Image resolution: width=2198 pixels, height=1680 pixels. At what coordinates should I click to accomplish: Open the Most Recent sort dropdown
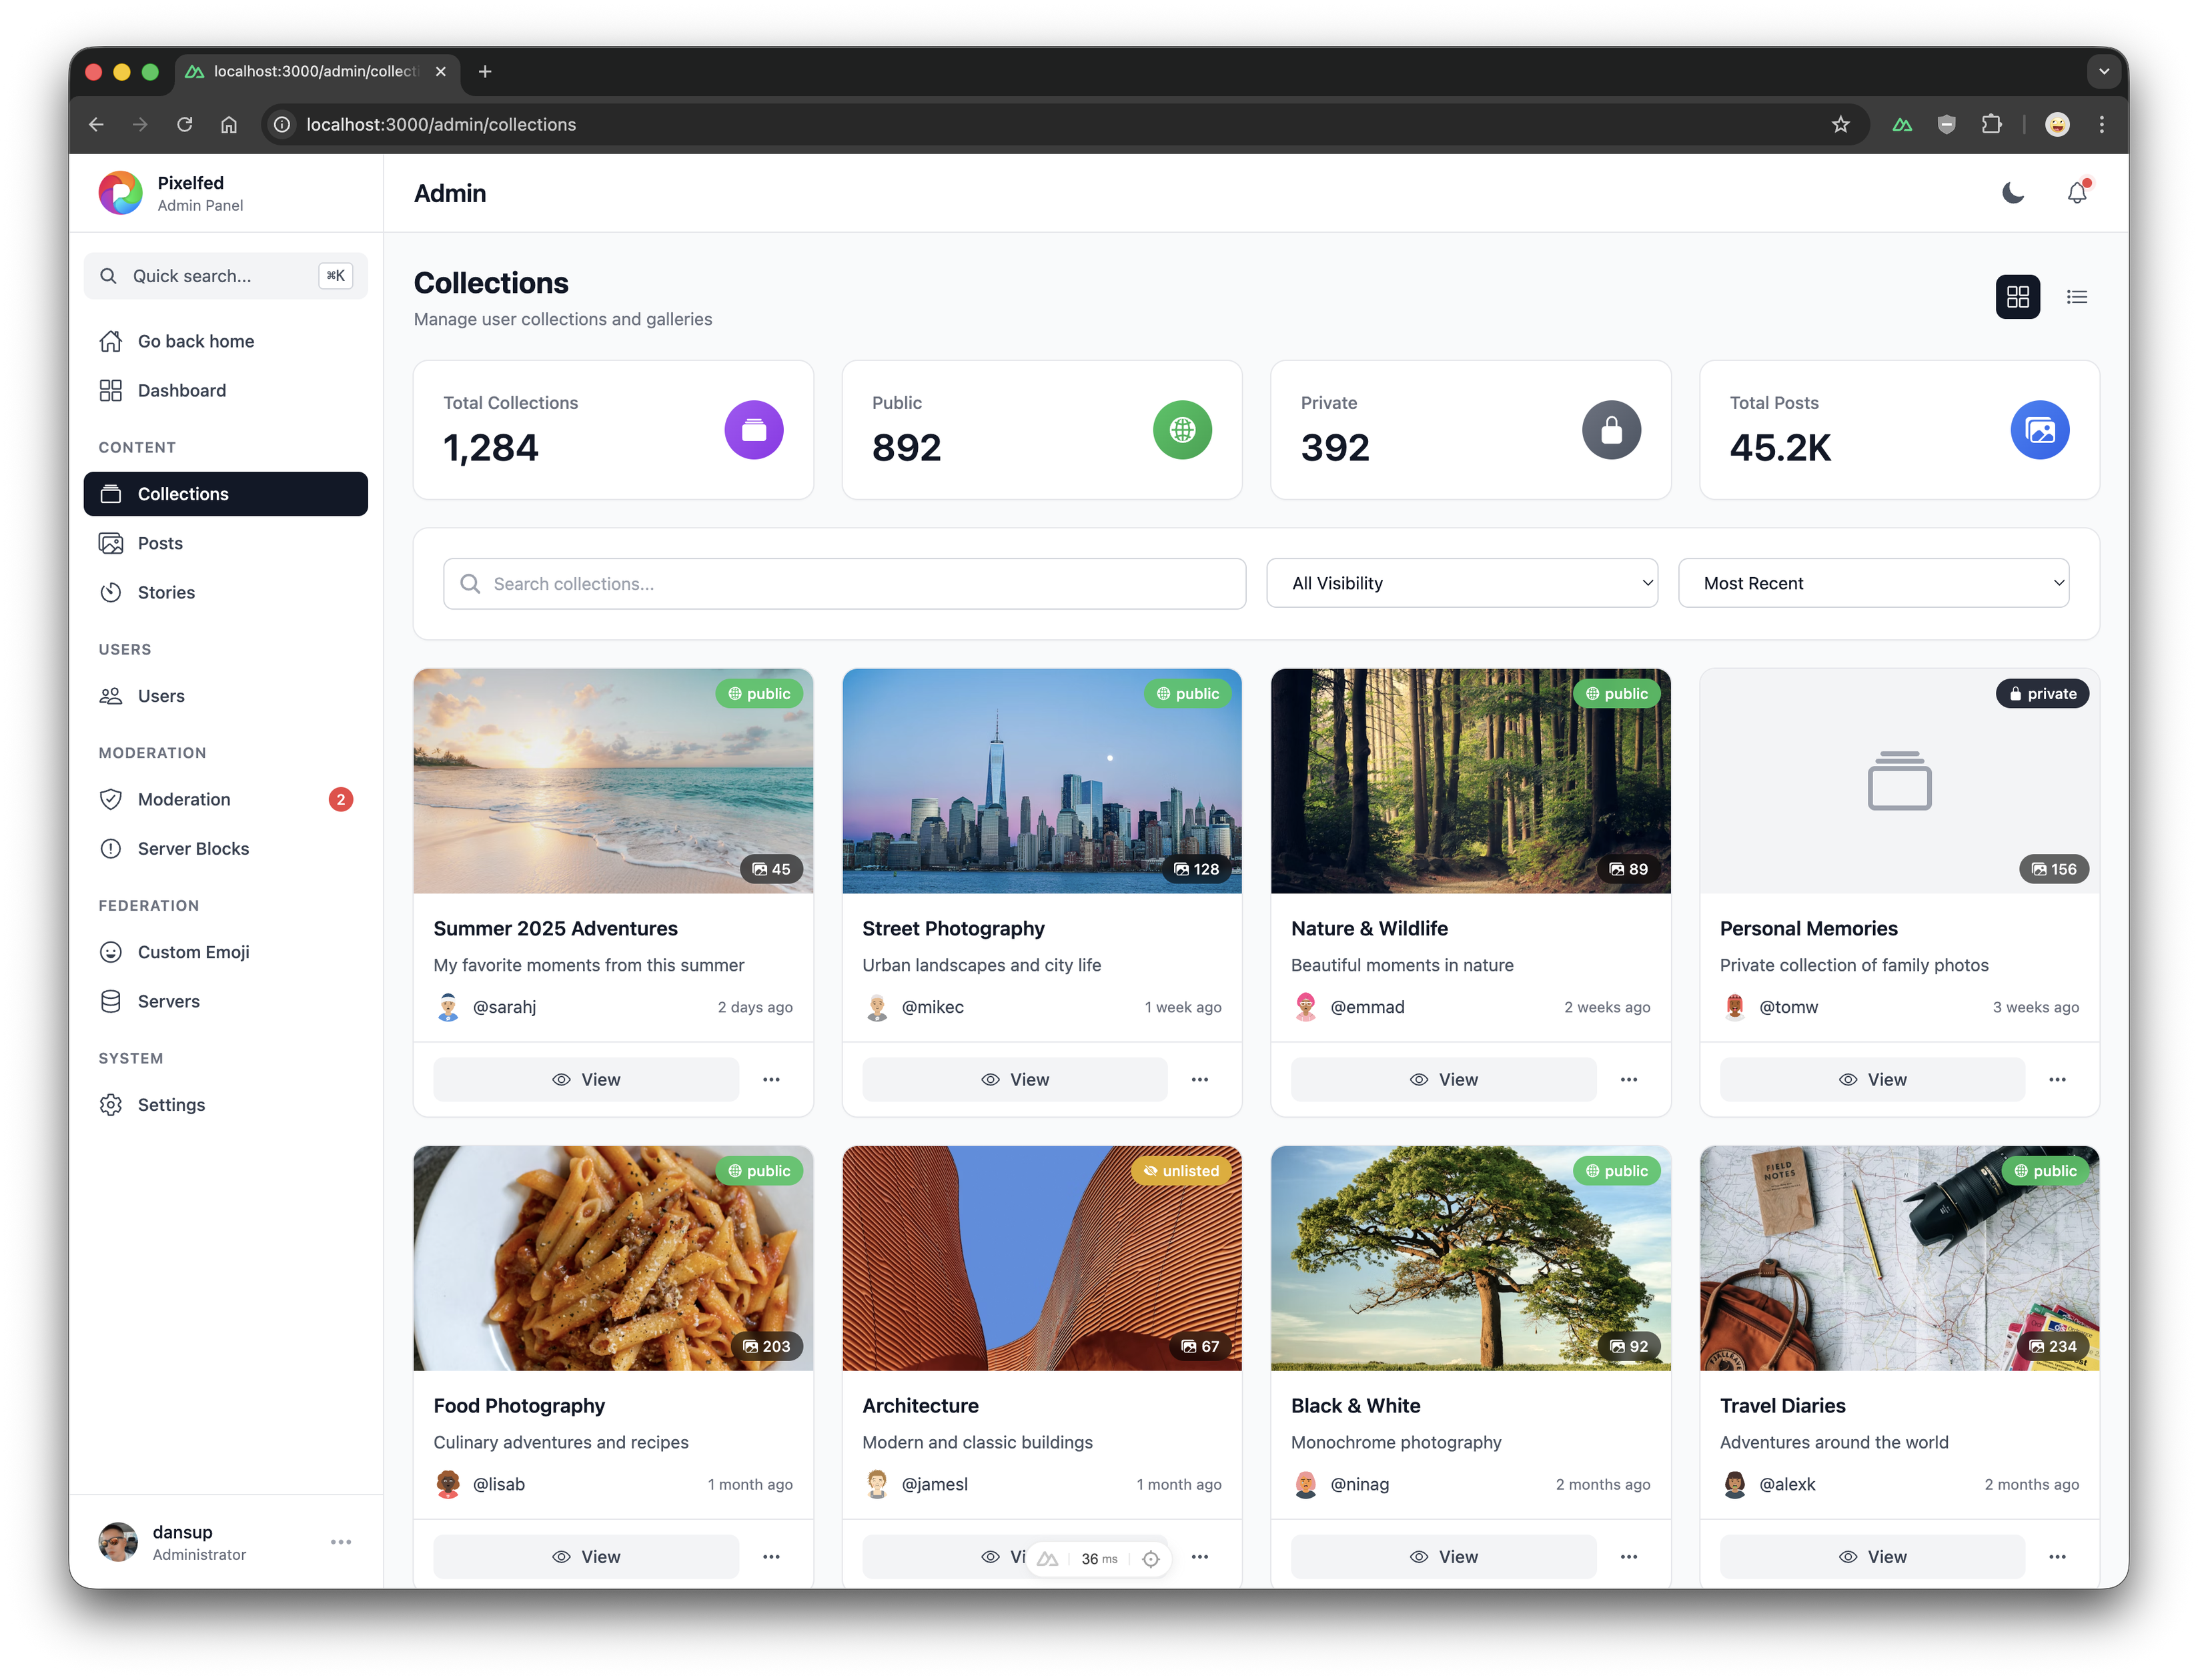point(1872,583)
